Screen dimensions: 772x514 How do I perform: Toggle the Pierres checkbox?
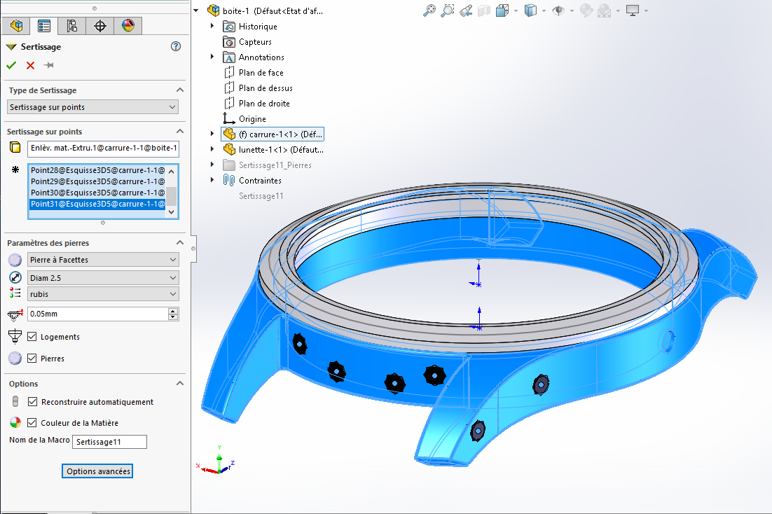coord(32,359)
